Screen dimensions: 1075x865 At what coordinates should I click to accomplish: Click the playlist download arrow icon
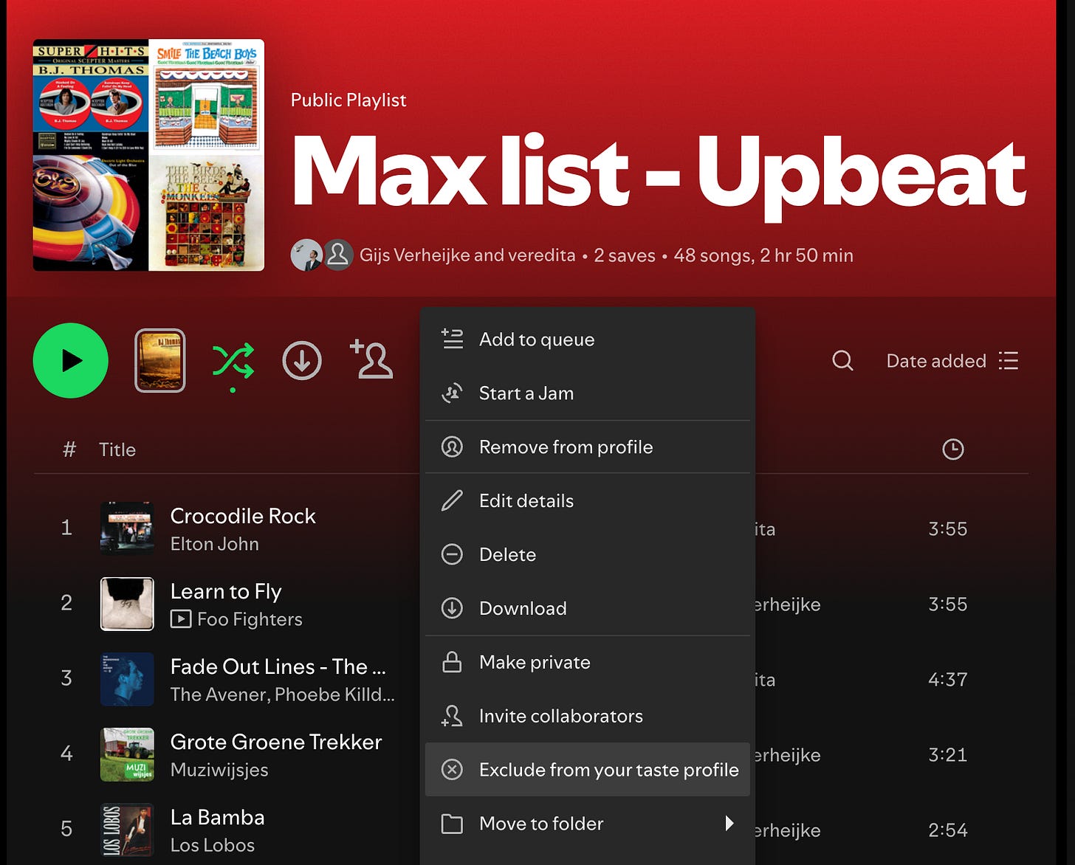coord(302,360)
